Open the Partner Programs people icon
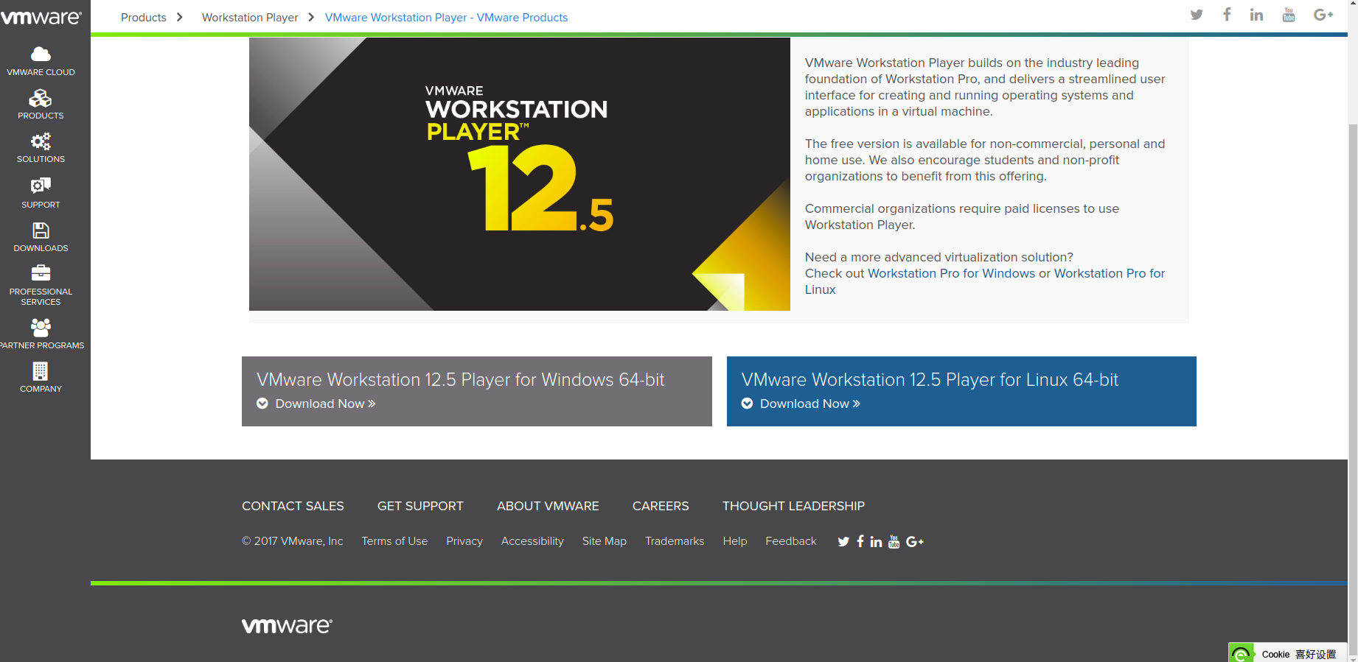The height and width of the screenshot is (662, 1358). pos(41,328)
